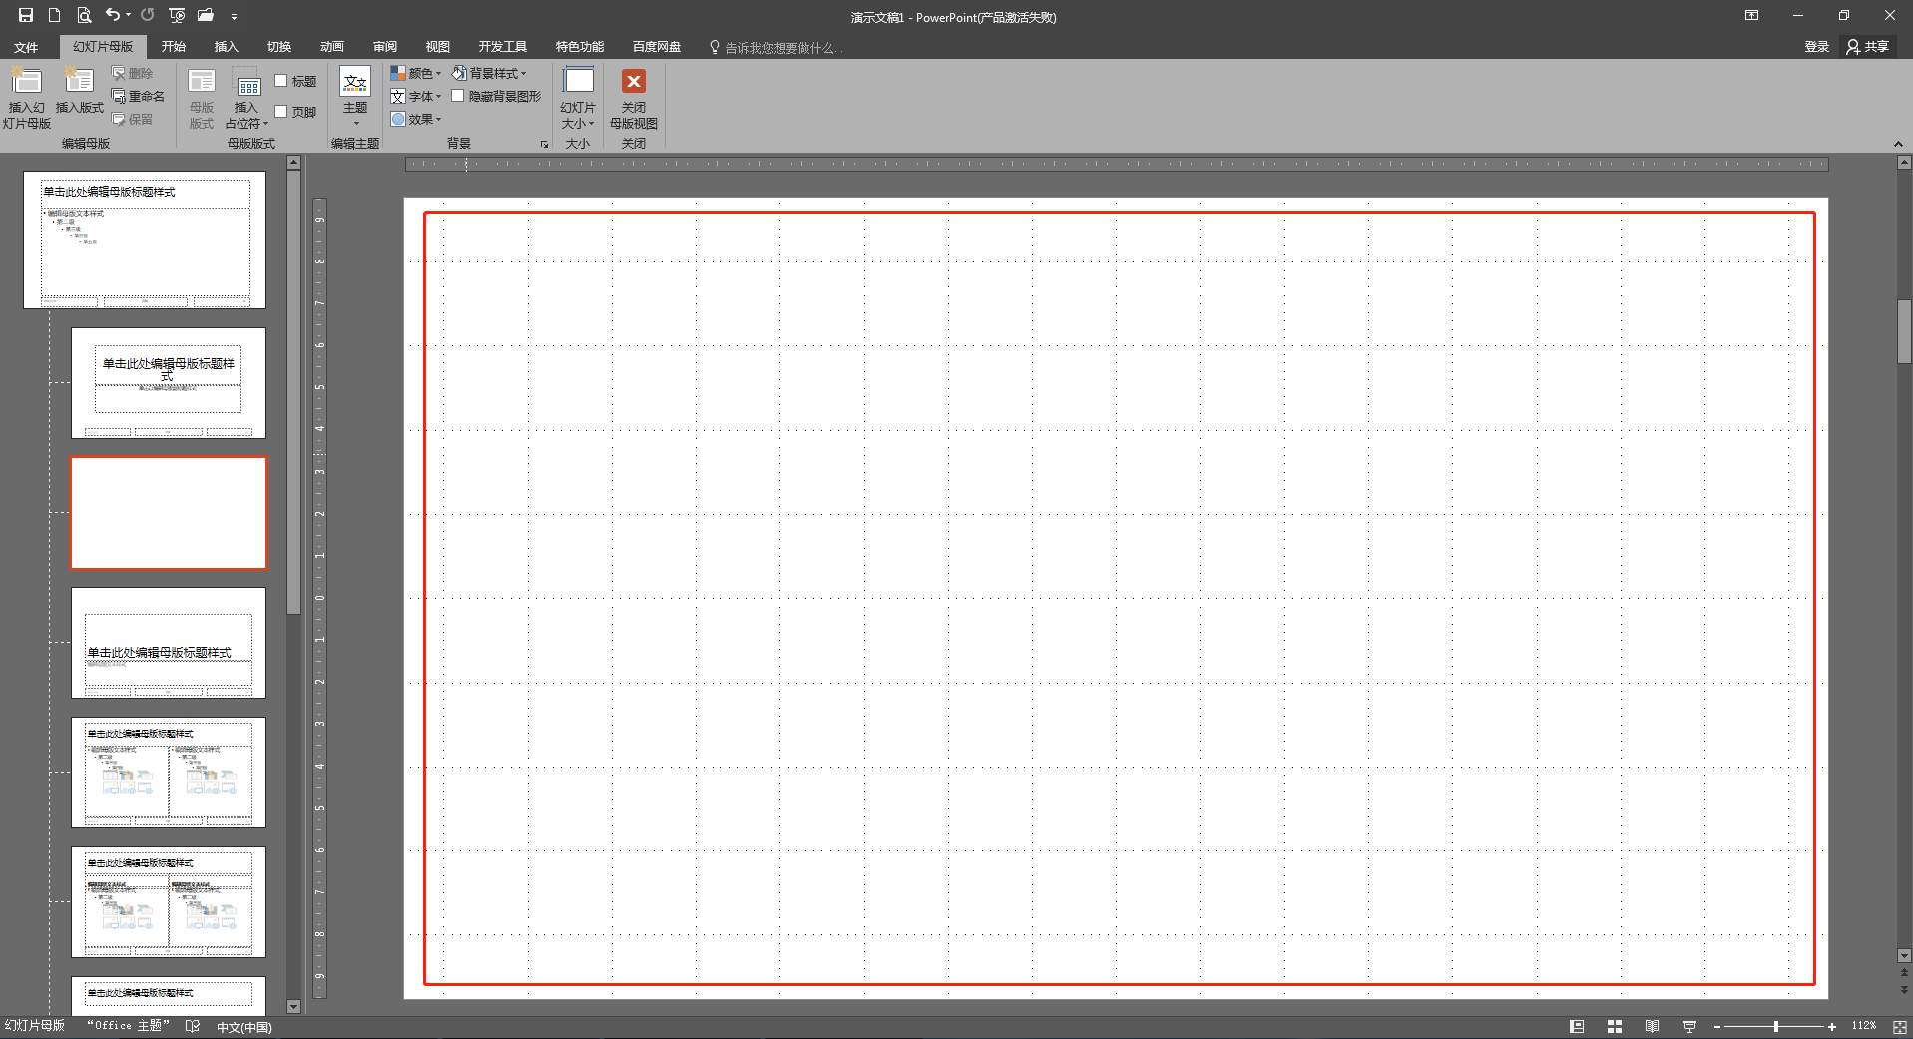Customize Quick Access Toolbar dropdown
The width and height of the screenshot is (1913, 1039).
(x=234, y=16)
